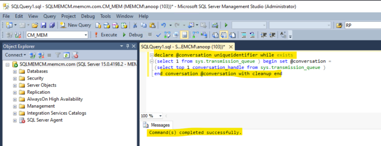The height and width of the screenshot is (146, 381).
Task: Open SQL editor toolbar options arrow
Action: 290,36
